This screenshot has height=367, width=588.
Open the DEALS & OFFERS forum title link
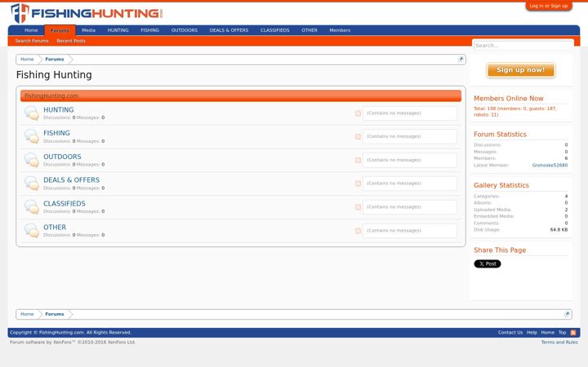72,180
